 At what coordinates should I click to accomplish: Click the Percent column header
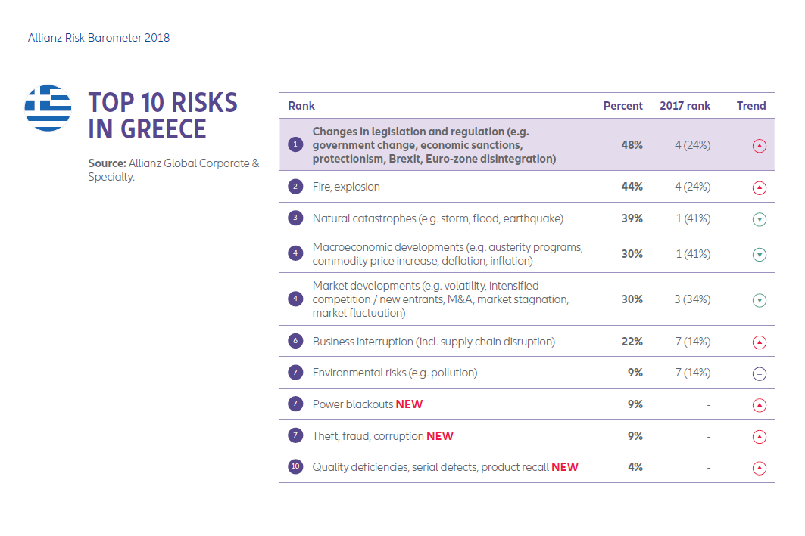[x=622, y=106]
